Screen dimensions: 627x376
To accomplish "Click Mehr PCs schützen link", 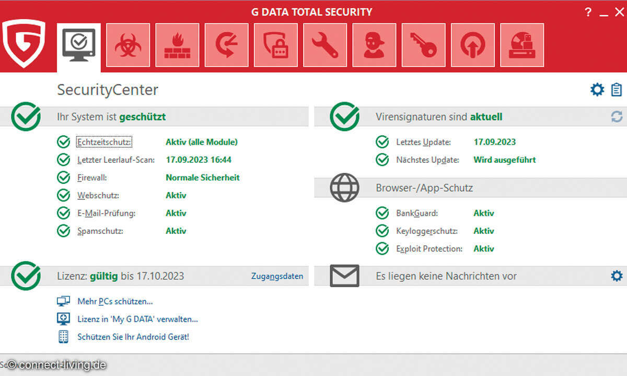I will click(115, 301).
